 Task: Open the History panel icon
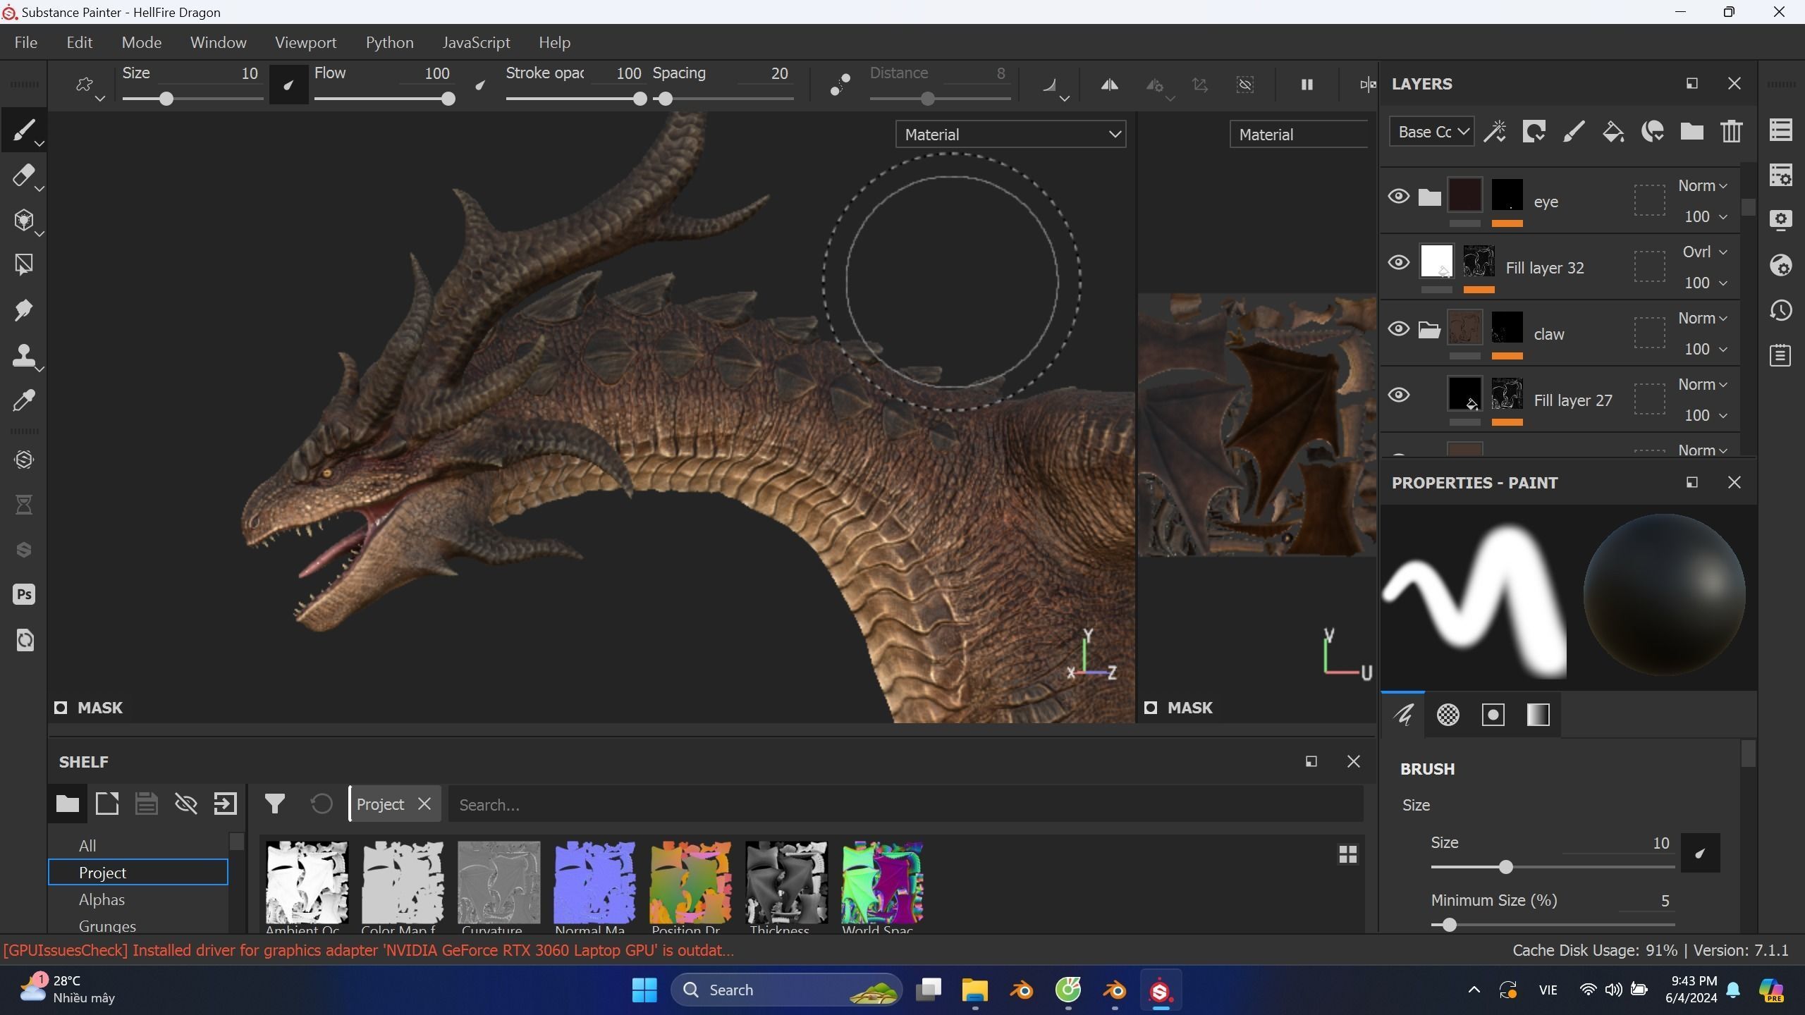1780,310
